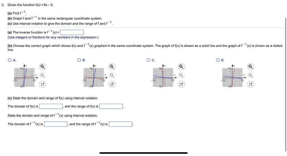Click the domain of inverse function box
This screenshot has width=287, height=156.
(56, 124)
